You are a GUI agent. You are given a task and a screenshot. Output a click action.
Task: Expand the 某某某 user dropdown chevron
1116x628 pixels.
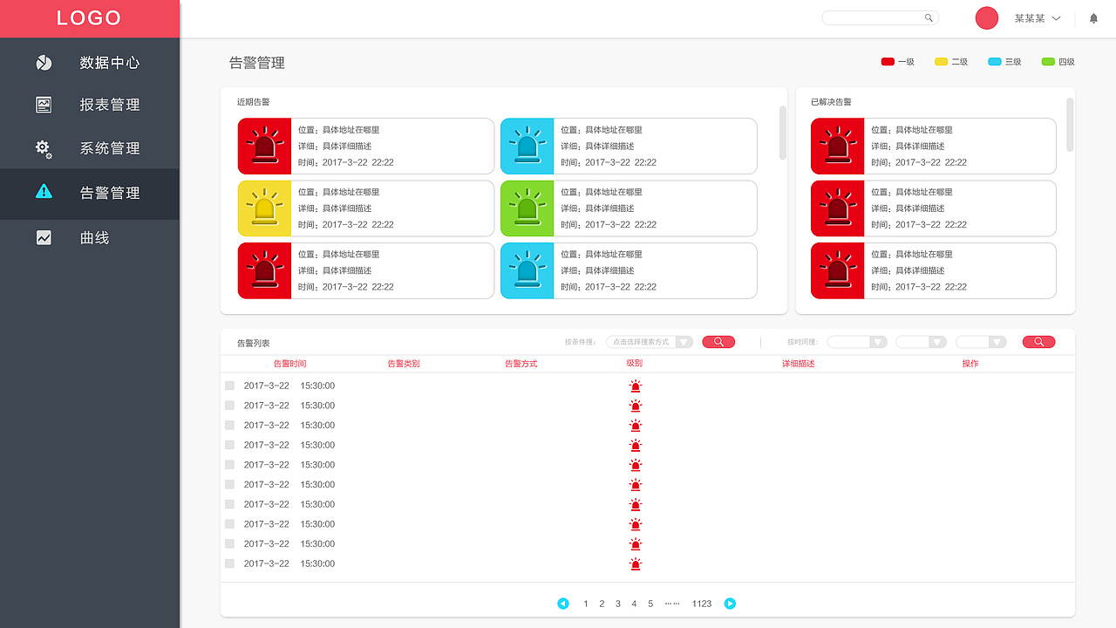[1057, 18]
